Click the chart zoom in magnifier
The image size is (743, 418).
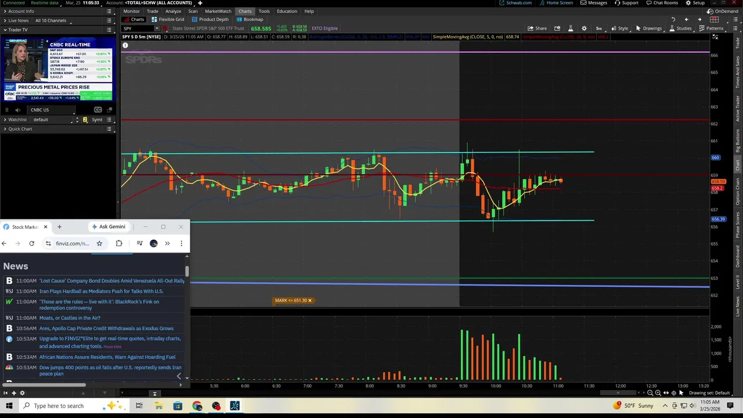click(x=658, y=393)
